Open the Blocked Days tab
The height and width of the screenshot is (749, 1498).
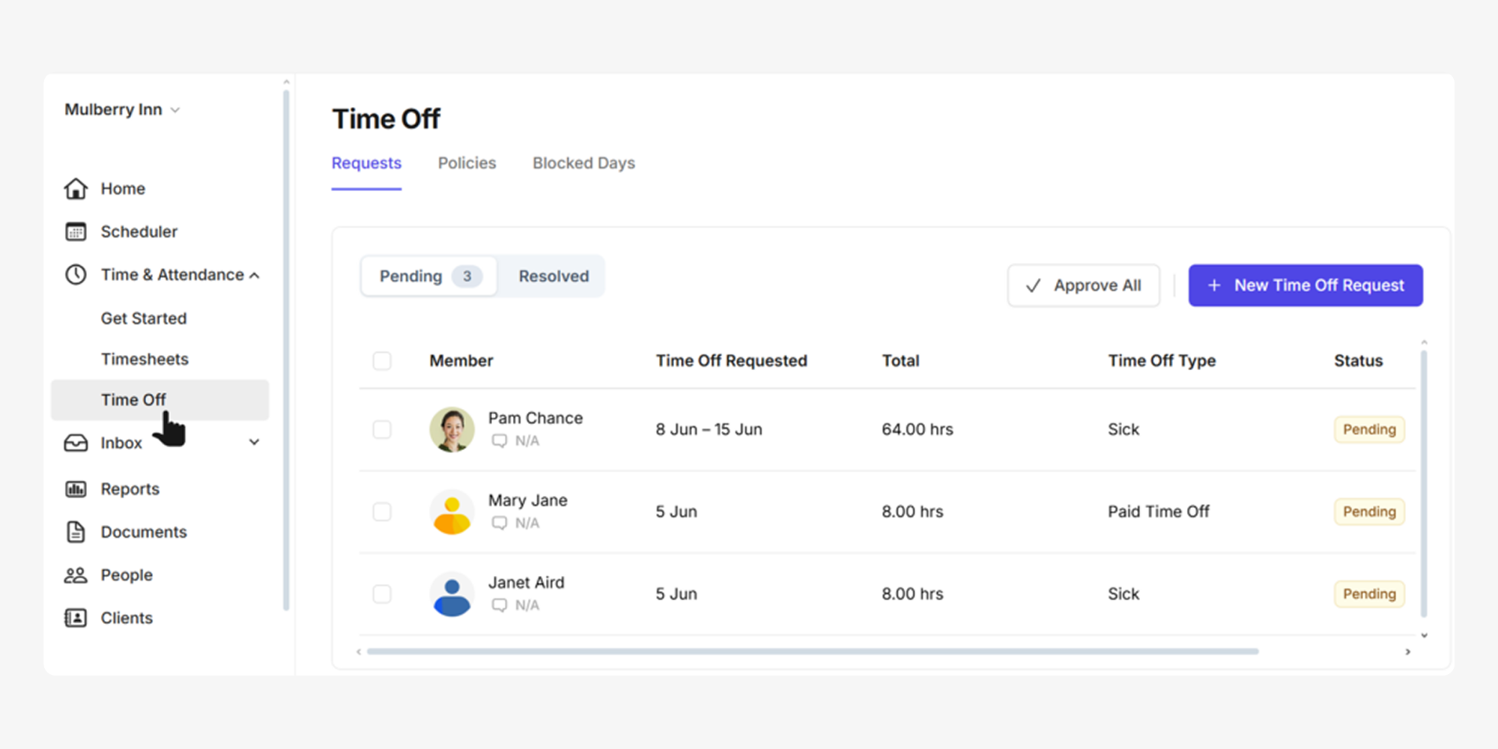583,163
